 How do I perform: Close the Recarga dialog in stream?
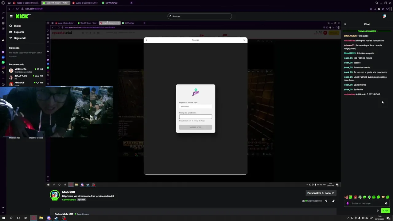coord(244,40)
